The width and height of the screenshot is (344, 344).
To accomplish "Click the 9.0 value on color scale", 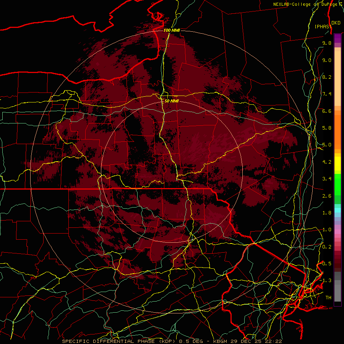I will click(x=327, y=60).
